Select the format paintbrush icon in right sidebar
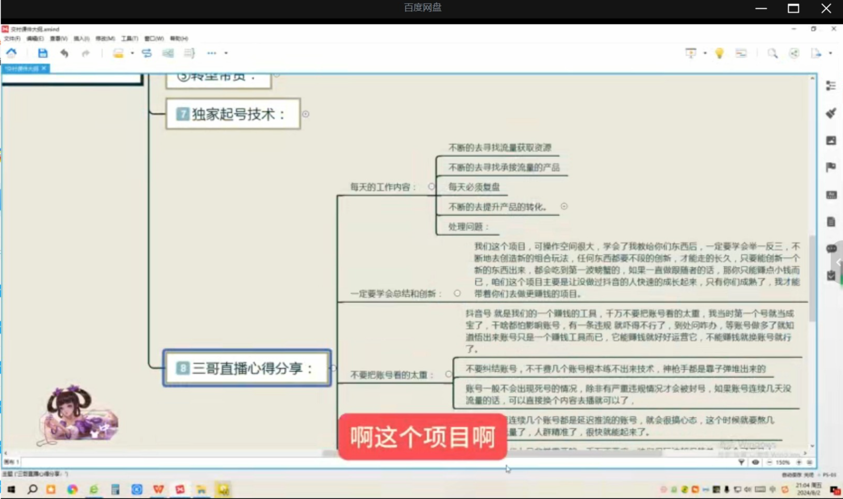Image resolution: width=843 pixels, height=499 pixels. pos(831,113)
